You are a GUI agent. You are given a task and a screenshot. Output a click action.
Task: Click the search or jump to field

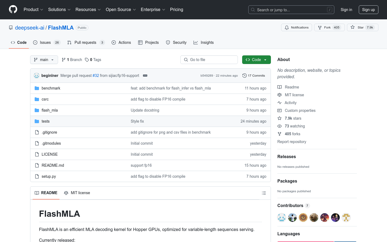291,10
